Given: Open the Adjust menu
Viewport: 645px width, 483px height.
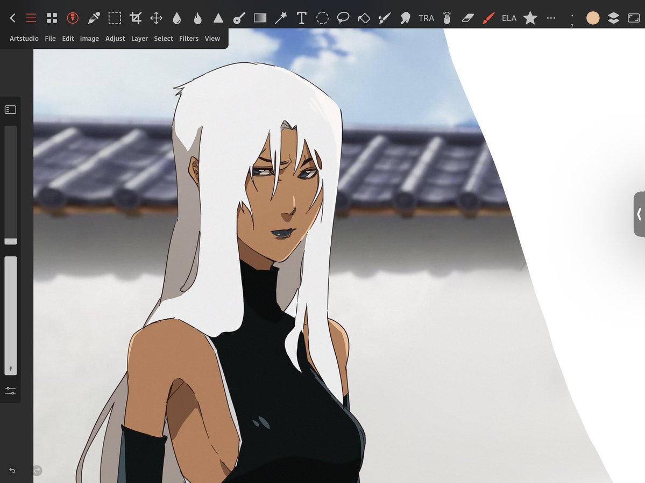Looking at the screenshot, I should click(115, 39).
